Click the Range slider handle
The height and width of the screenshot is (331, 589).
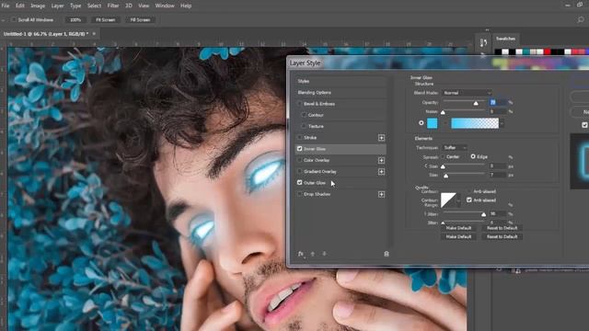coord(483,214)
